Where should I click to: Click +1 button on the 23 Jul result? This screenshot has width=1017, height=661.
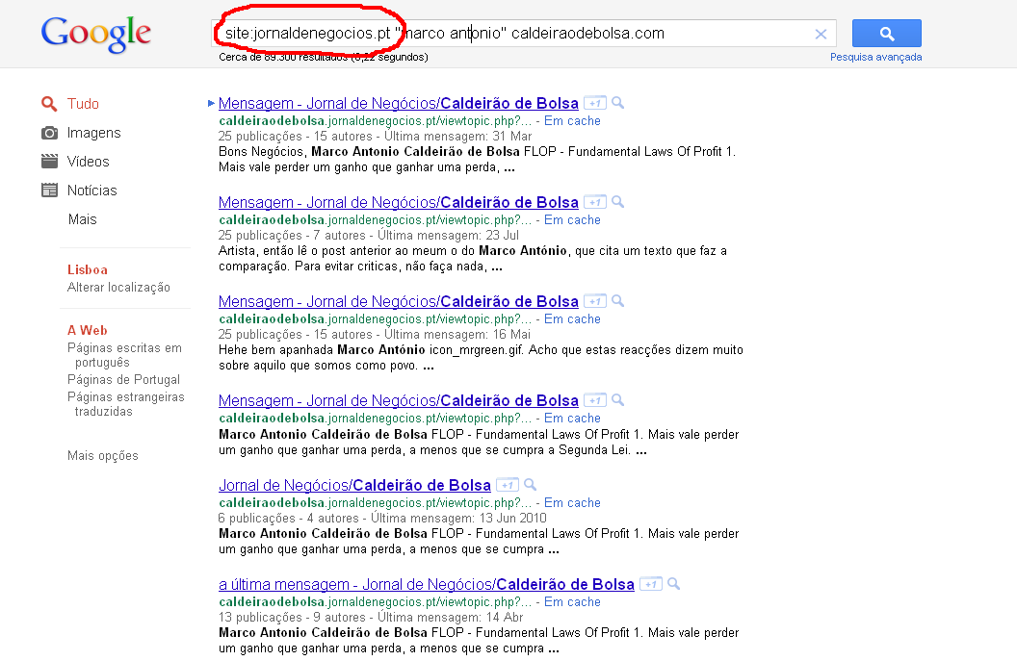595,202
